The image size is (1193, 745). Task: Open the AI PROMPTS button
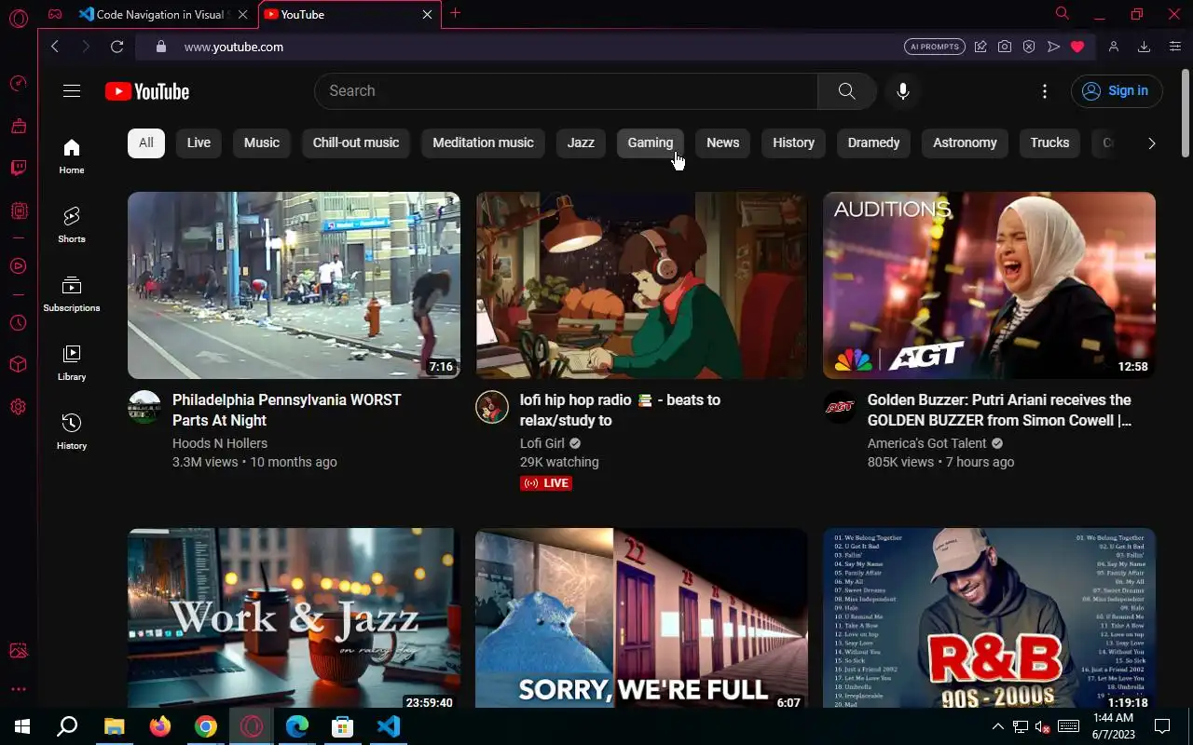click(935, 47)
